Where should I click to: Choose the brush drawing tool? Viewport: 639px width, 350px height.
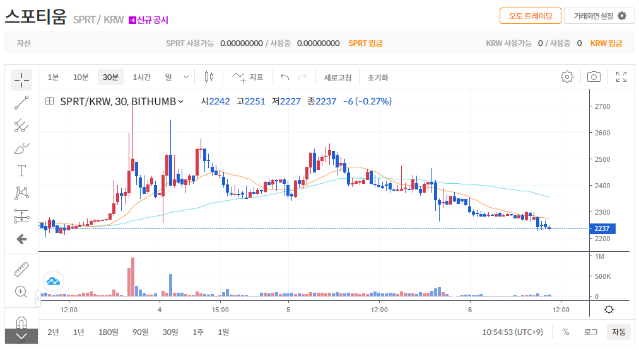click(21, 149)
